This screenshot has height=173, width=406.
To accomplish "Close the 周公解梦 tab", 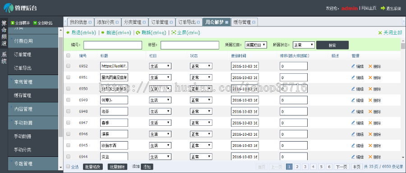I will click(x=226, y=22).
